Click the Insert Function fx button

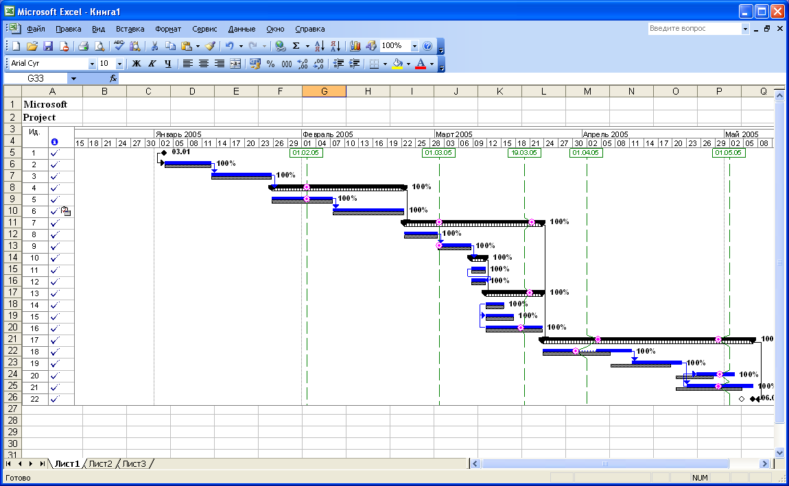pos(113,78)
